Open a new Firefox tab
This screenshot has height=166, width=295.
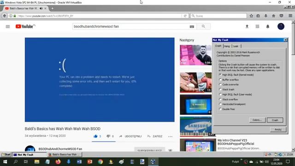coord(52,8)
